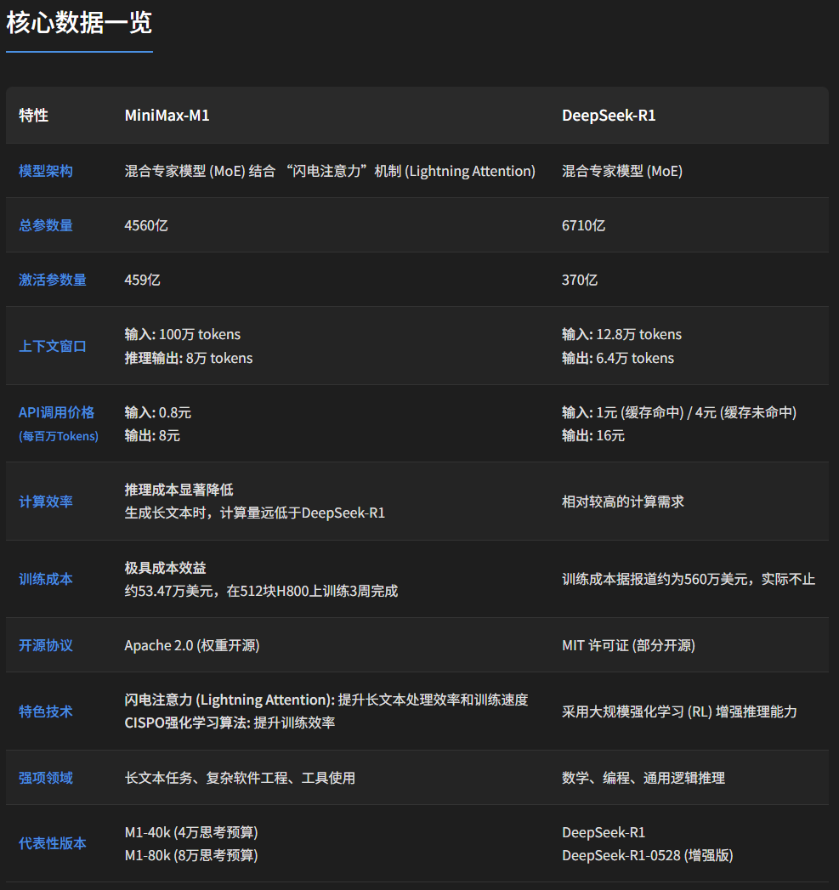
Task: Click the value 6710亿
Action: click(x=583, y=225)
